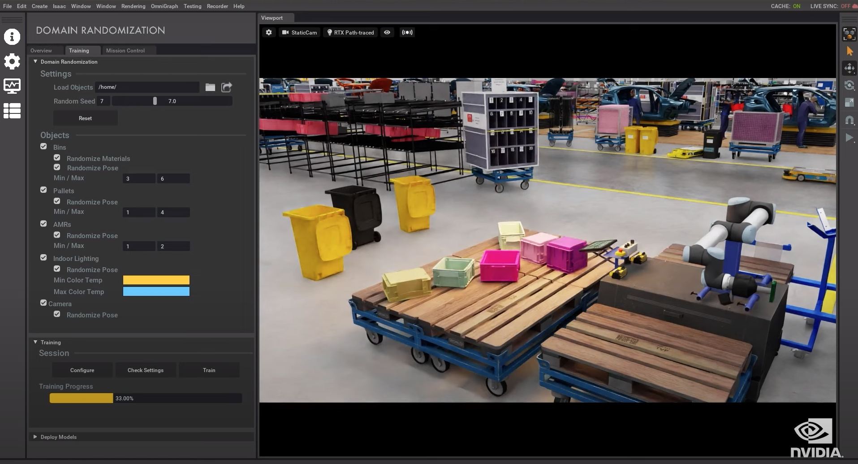
Task: Click the Train button
Action: [209, 370]
